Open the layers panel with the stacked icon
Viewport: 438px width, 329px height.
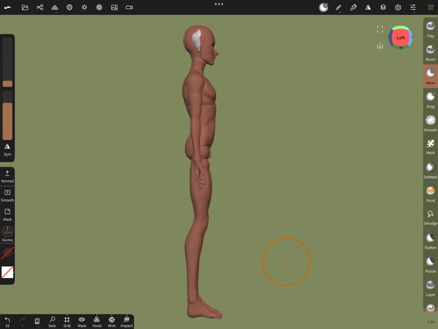383,7
